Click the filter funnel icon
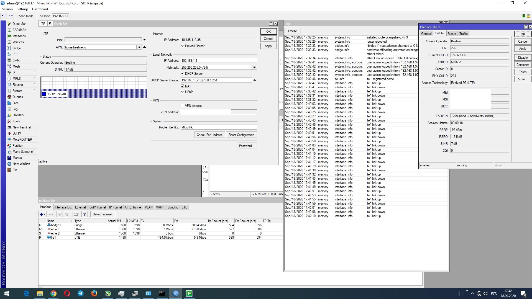 (x=85, y=214)
